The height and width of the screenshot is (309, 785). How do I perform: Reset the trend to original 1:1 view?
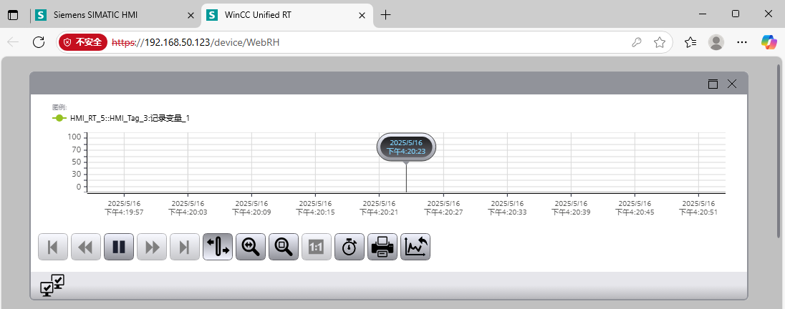pyautogui.click(x=317, y=247)
